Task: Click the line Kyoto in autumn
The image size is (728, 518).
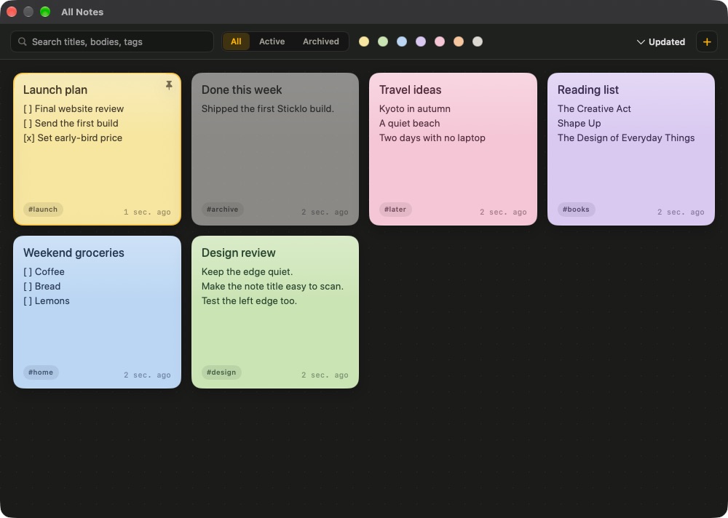Action: coord(415,108)
